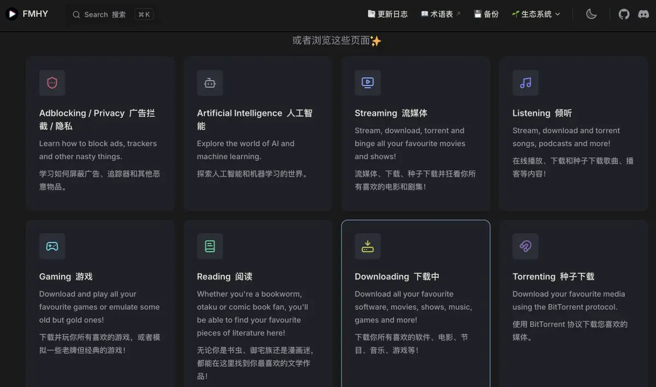This screenshot has width=656, height=387.
Task: Click text 'software, movies, shows, music,'
Action: [413, 307]
